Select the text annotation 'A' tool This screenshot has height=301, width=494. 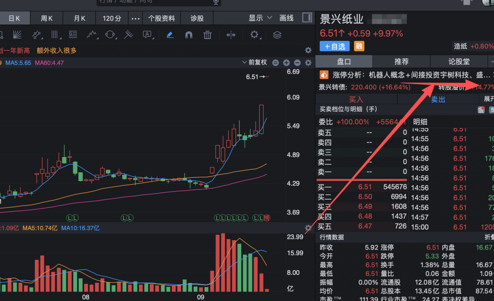[147, 35]
